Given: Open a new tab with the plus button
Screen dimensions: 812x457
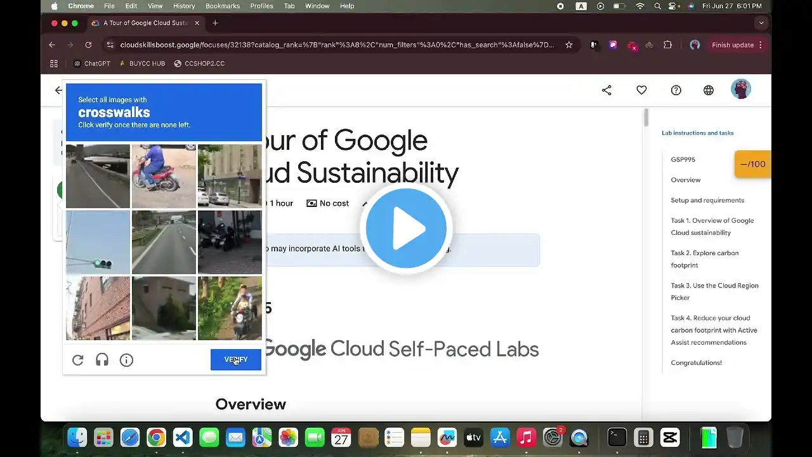Looking at the screenshot, I should tap(215, 23).
